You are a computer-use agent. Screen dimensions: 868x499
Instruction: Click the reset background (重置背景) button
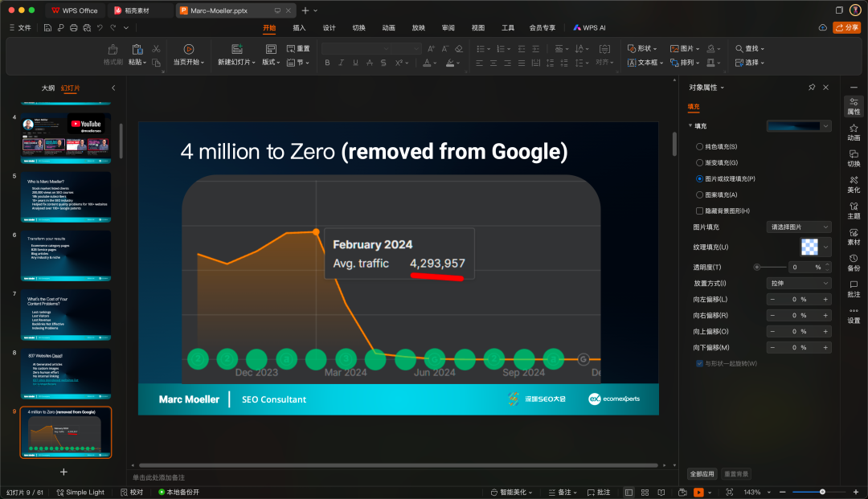736,474
